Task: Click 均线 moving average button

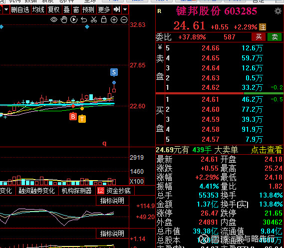Action: [x=38, y=9]
